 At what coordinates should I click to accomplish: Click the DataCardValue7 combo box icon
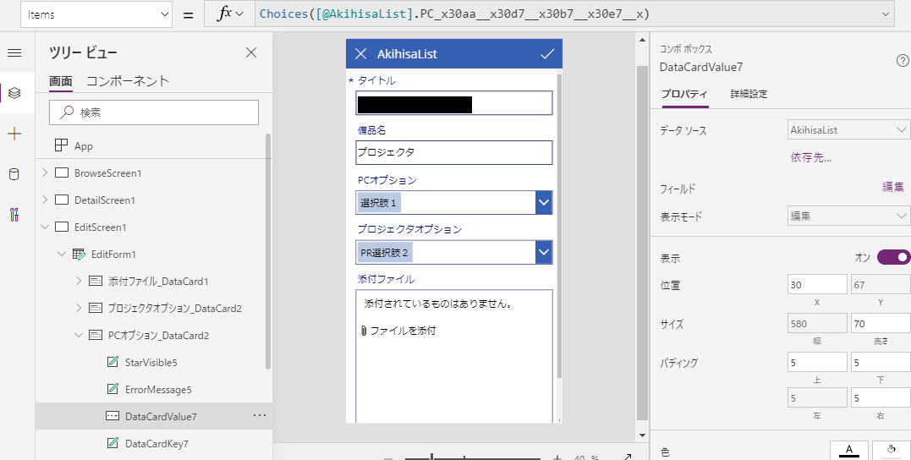click(x=113, y=416)
